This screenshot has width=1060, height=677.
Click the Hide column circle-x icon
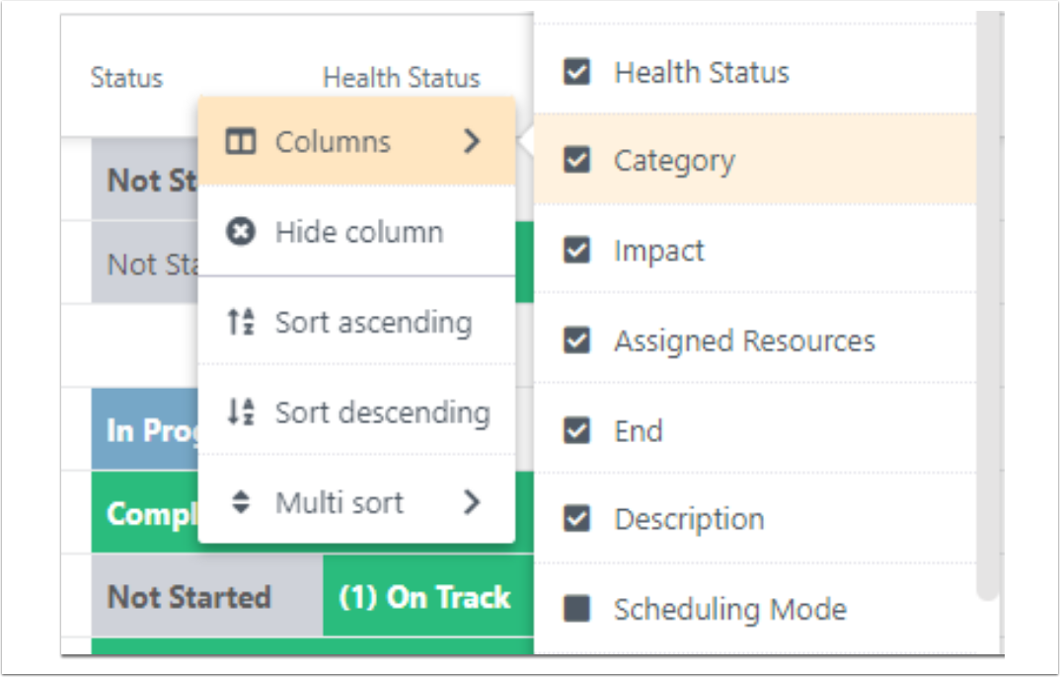[x=240, y=232]
